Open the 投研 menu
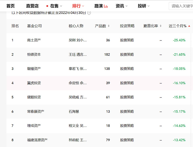 [142, 6]
